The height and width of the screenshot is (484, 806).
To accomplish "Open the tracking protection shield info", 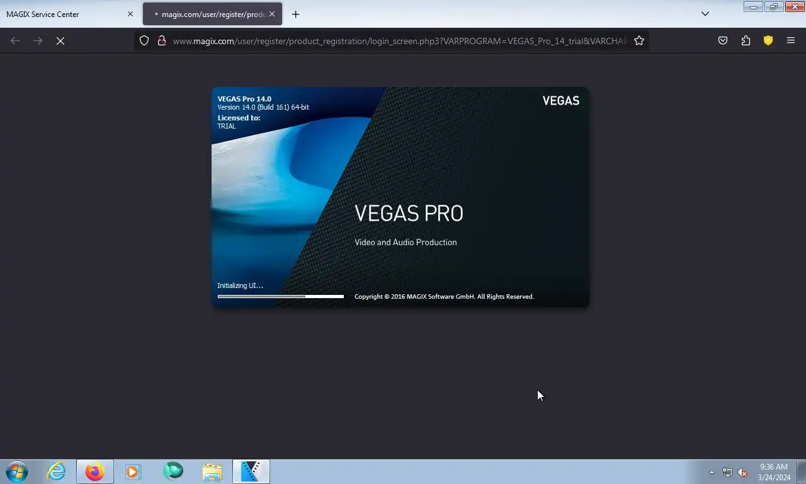I will (x=144, y=40).
